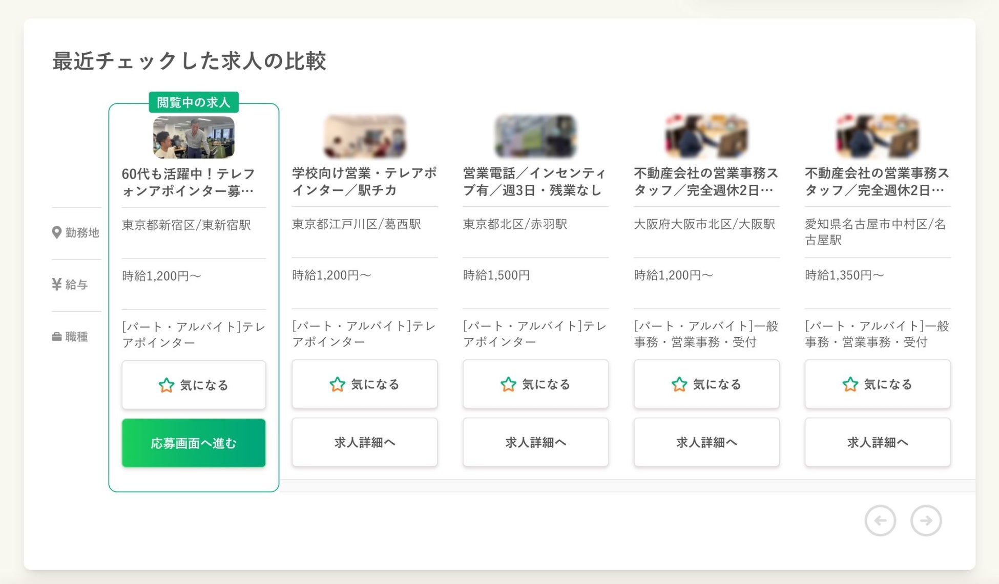Click the horizontal scrollbar below job cards
This screenshot has height=584, width=999.
coord(626,485)
